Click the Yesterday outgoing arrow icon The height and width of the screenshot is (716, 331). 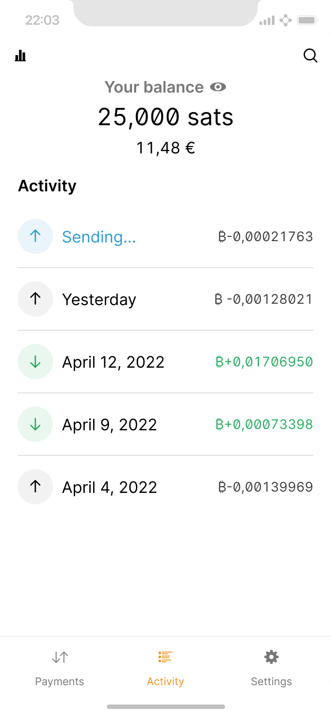tap(35, 299)
